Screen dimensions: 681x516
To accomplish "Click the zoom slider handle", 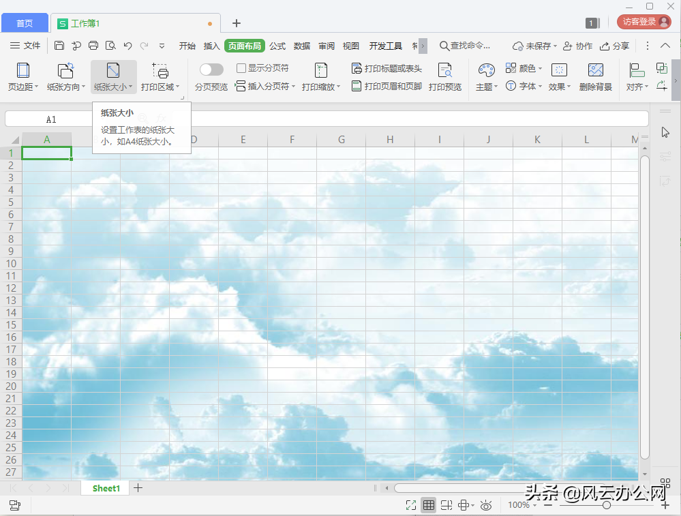I will point(606,505).
